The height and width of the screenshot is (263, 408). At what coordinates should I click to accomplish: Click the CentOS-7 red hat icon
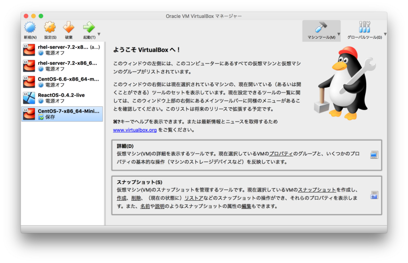click(29, 114)
